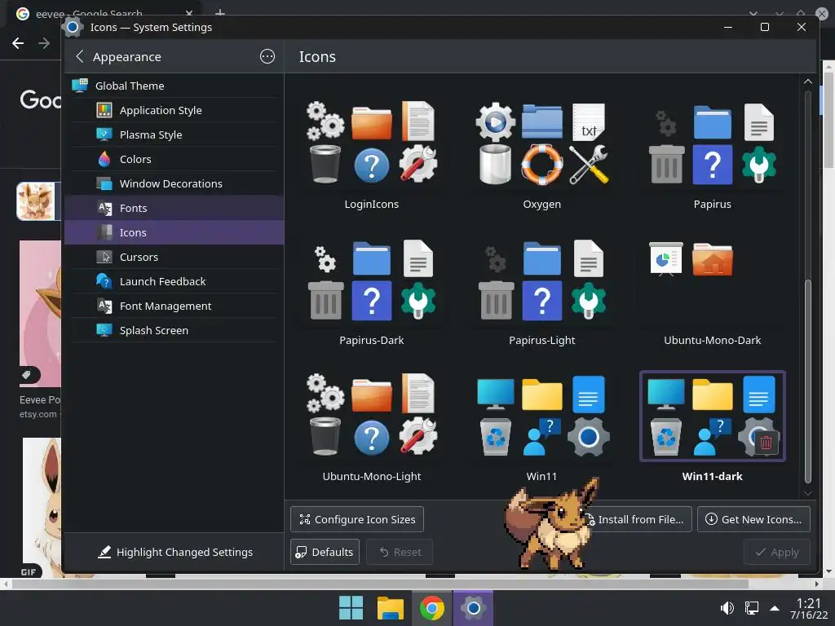
Task: Click the Eevee image chip in Chrome
Action: 38,201
